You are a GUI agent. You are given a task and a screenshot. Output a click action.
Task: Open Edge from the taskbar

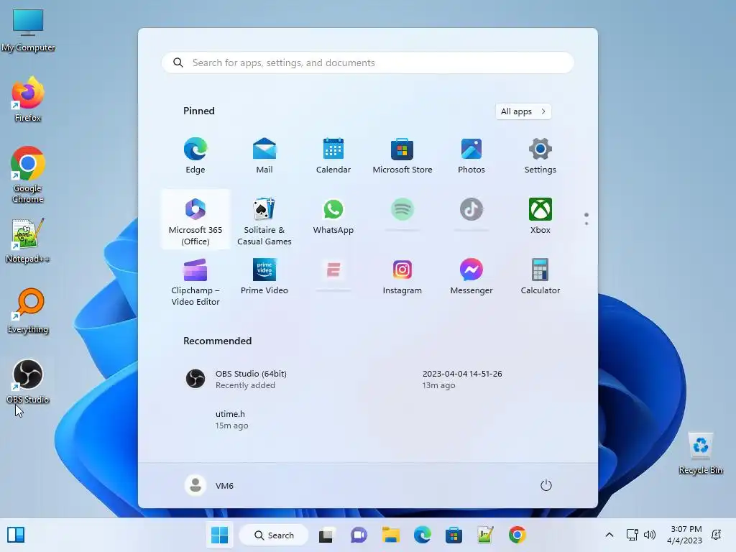[x=422, y=535]
